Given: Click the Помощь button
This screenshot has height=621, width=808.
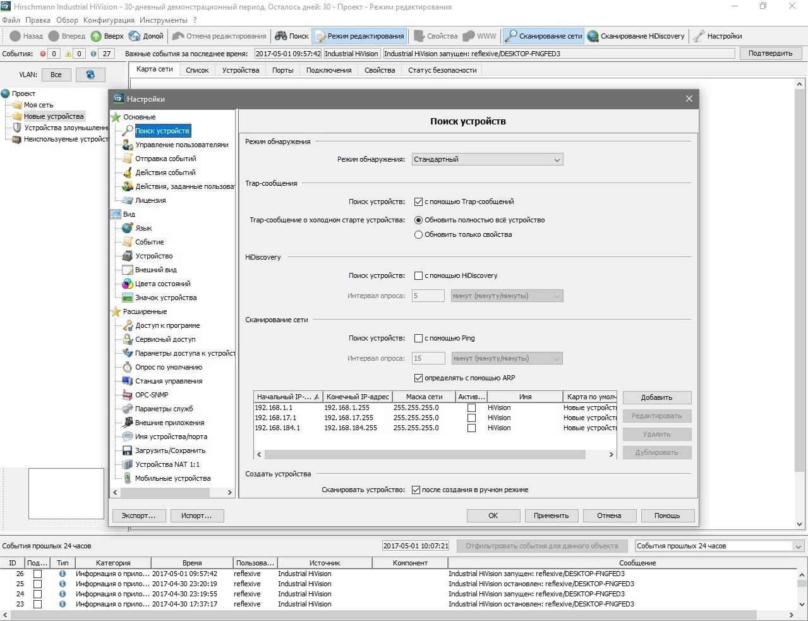Looking at the screenshot, I should (667, 515).
